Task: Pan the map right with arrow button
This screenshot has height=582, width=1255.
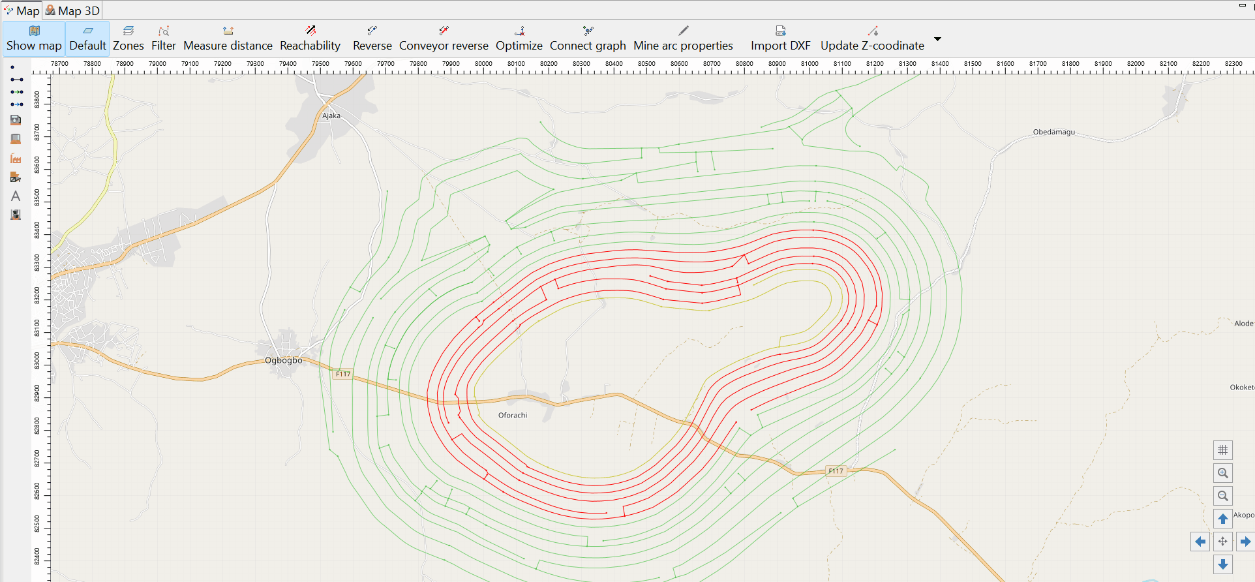Action: point(1245,542)
